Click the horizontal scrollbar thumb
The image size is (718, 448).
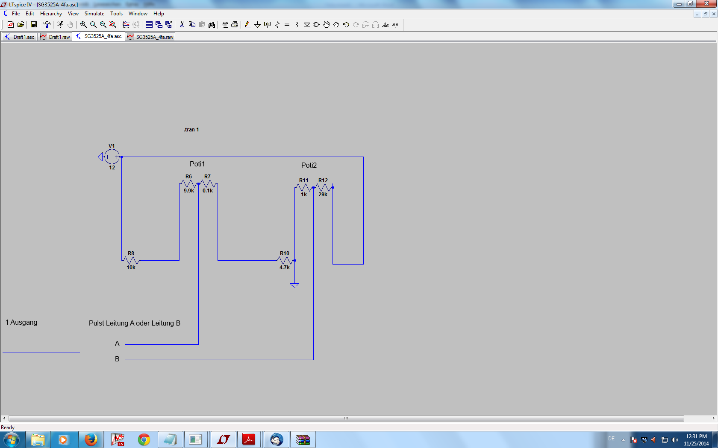coord(346,418)
